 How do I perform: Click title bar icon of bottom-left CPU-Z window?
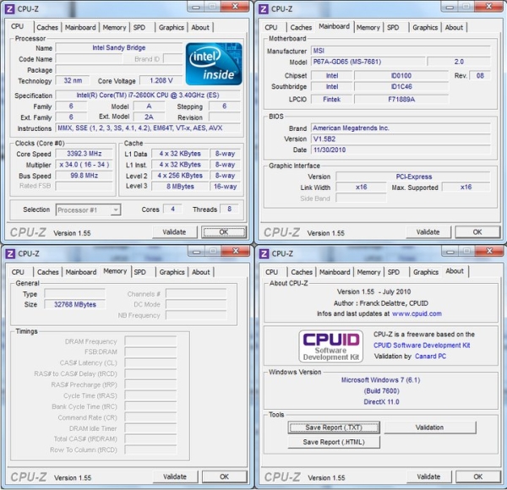point(10,253)
